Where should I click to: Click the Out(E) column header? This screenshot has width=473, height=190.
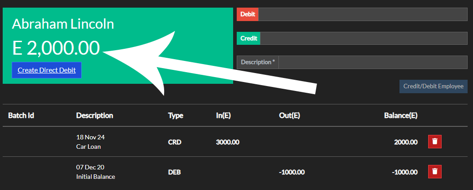pyautogui.click(x=289, y=116)
